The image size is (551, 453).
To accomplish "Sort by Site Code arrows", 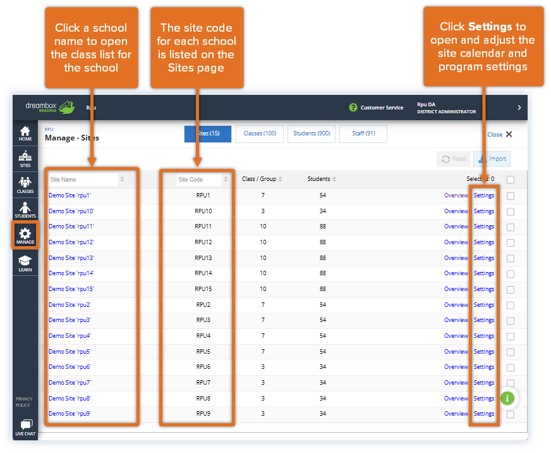I will pos(226,179).
